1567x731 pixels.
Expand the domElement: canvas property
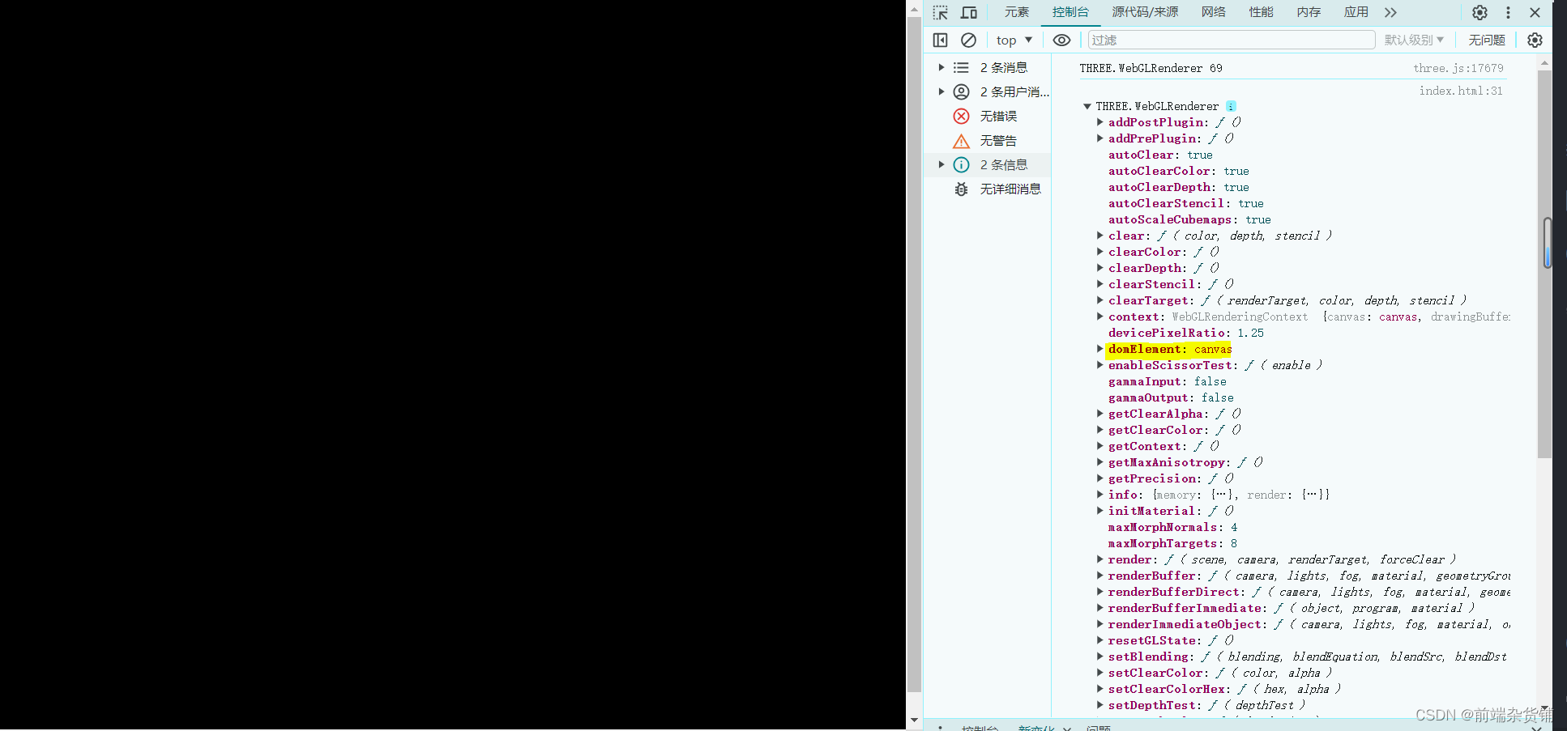click(1099, 349)
